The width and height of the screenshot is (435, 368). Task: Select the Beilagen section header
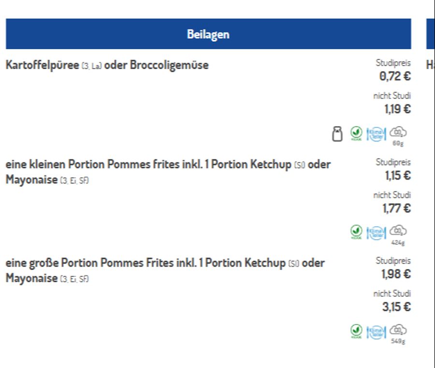pos(208,34)
